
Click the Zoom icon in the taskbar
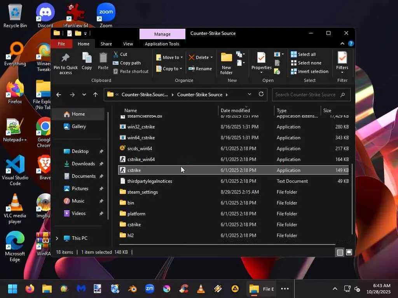coord(150,289)
